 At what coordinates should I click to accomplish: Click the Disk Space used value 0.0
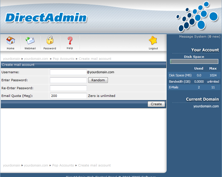pos(199,75)
